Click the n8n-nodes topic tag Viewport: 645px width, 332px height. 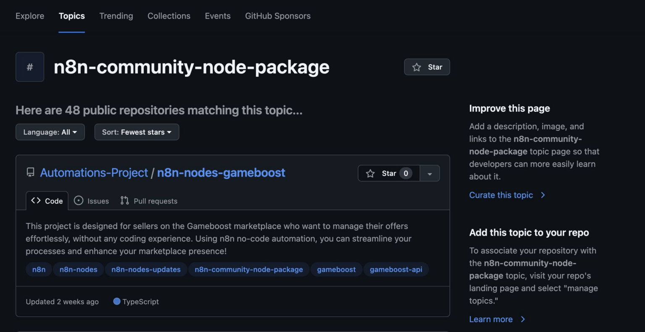click(79, 269)
